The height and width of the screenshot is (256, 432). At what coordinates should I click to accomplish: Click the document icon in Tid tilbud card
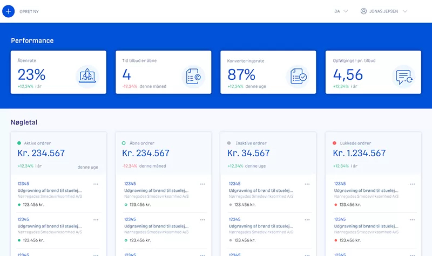[x=192, y=77]
